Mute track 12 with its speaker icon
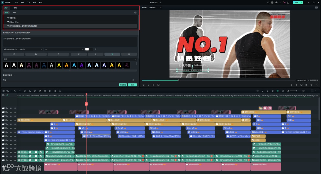 11,144
